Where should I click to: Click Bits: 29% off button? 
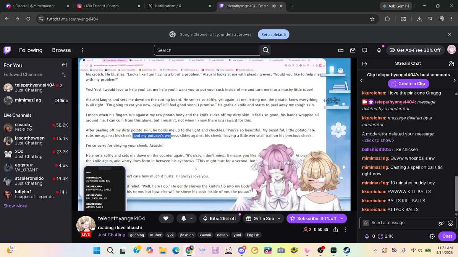(220, 218)
